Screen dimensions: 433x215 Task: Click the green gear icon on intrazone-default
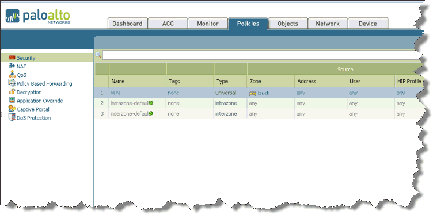click(151, 103)
